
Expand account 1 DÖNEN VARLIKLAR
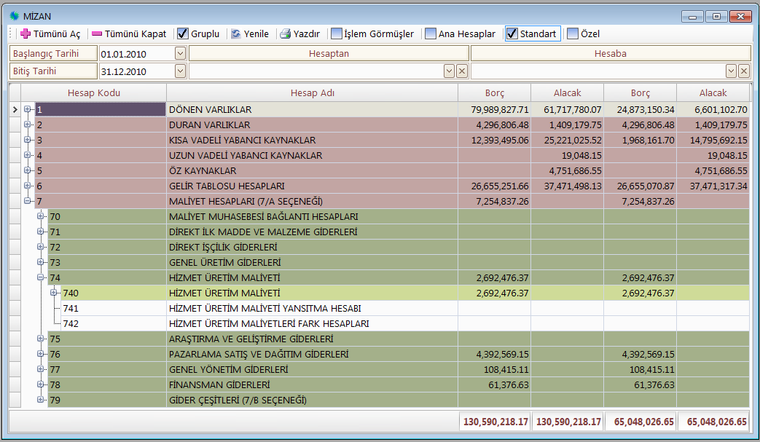(28, 109)
